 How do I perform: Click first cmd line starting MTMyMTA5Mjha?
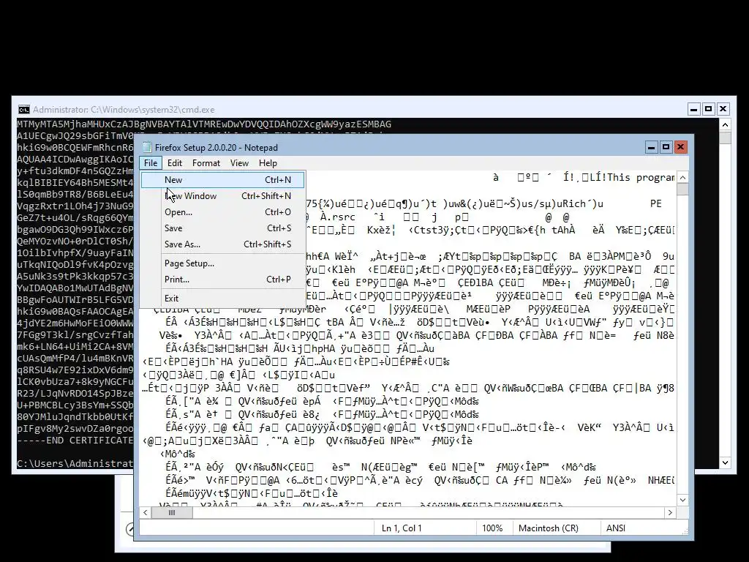[204, 124]
